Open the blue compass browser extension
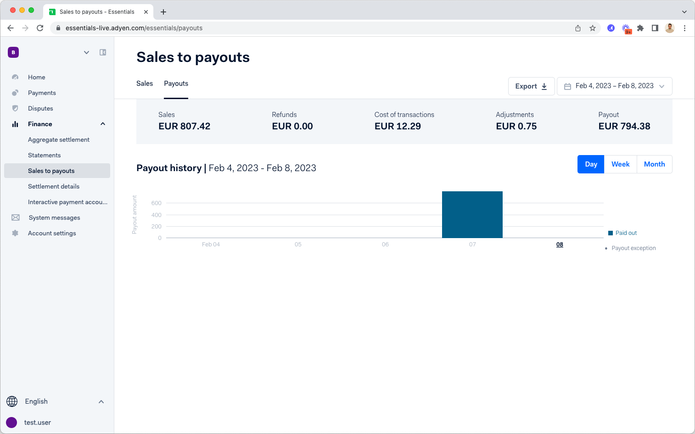 pos(611,28)
